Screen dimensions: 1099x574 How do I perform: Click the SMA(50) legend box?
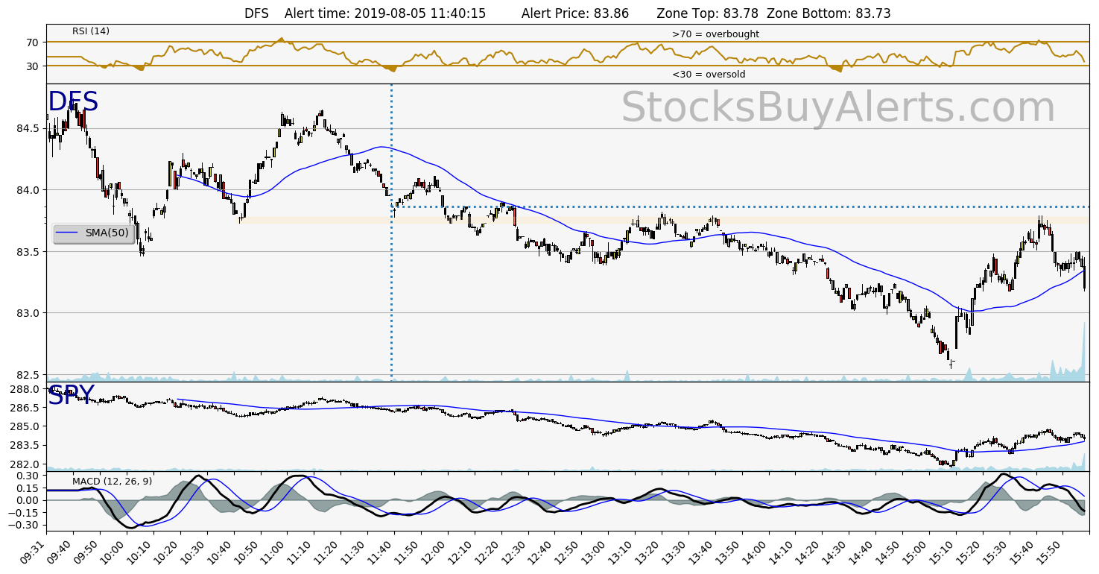pyautogui.click(x=94, y=233)
